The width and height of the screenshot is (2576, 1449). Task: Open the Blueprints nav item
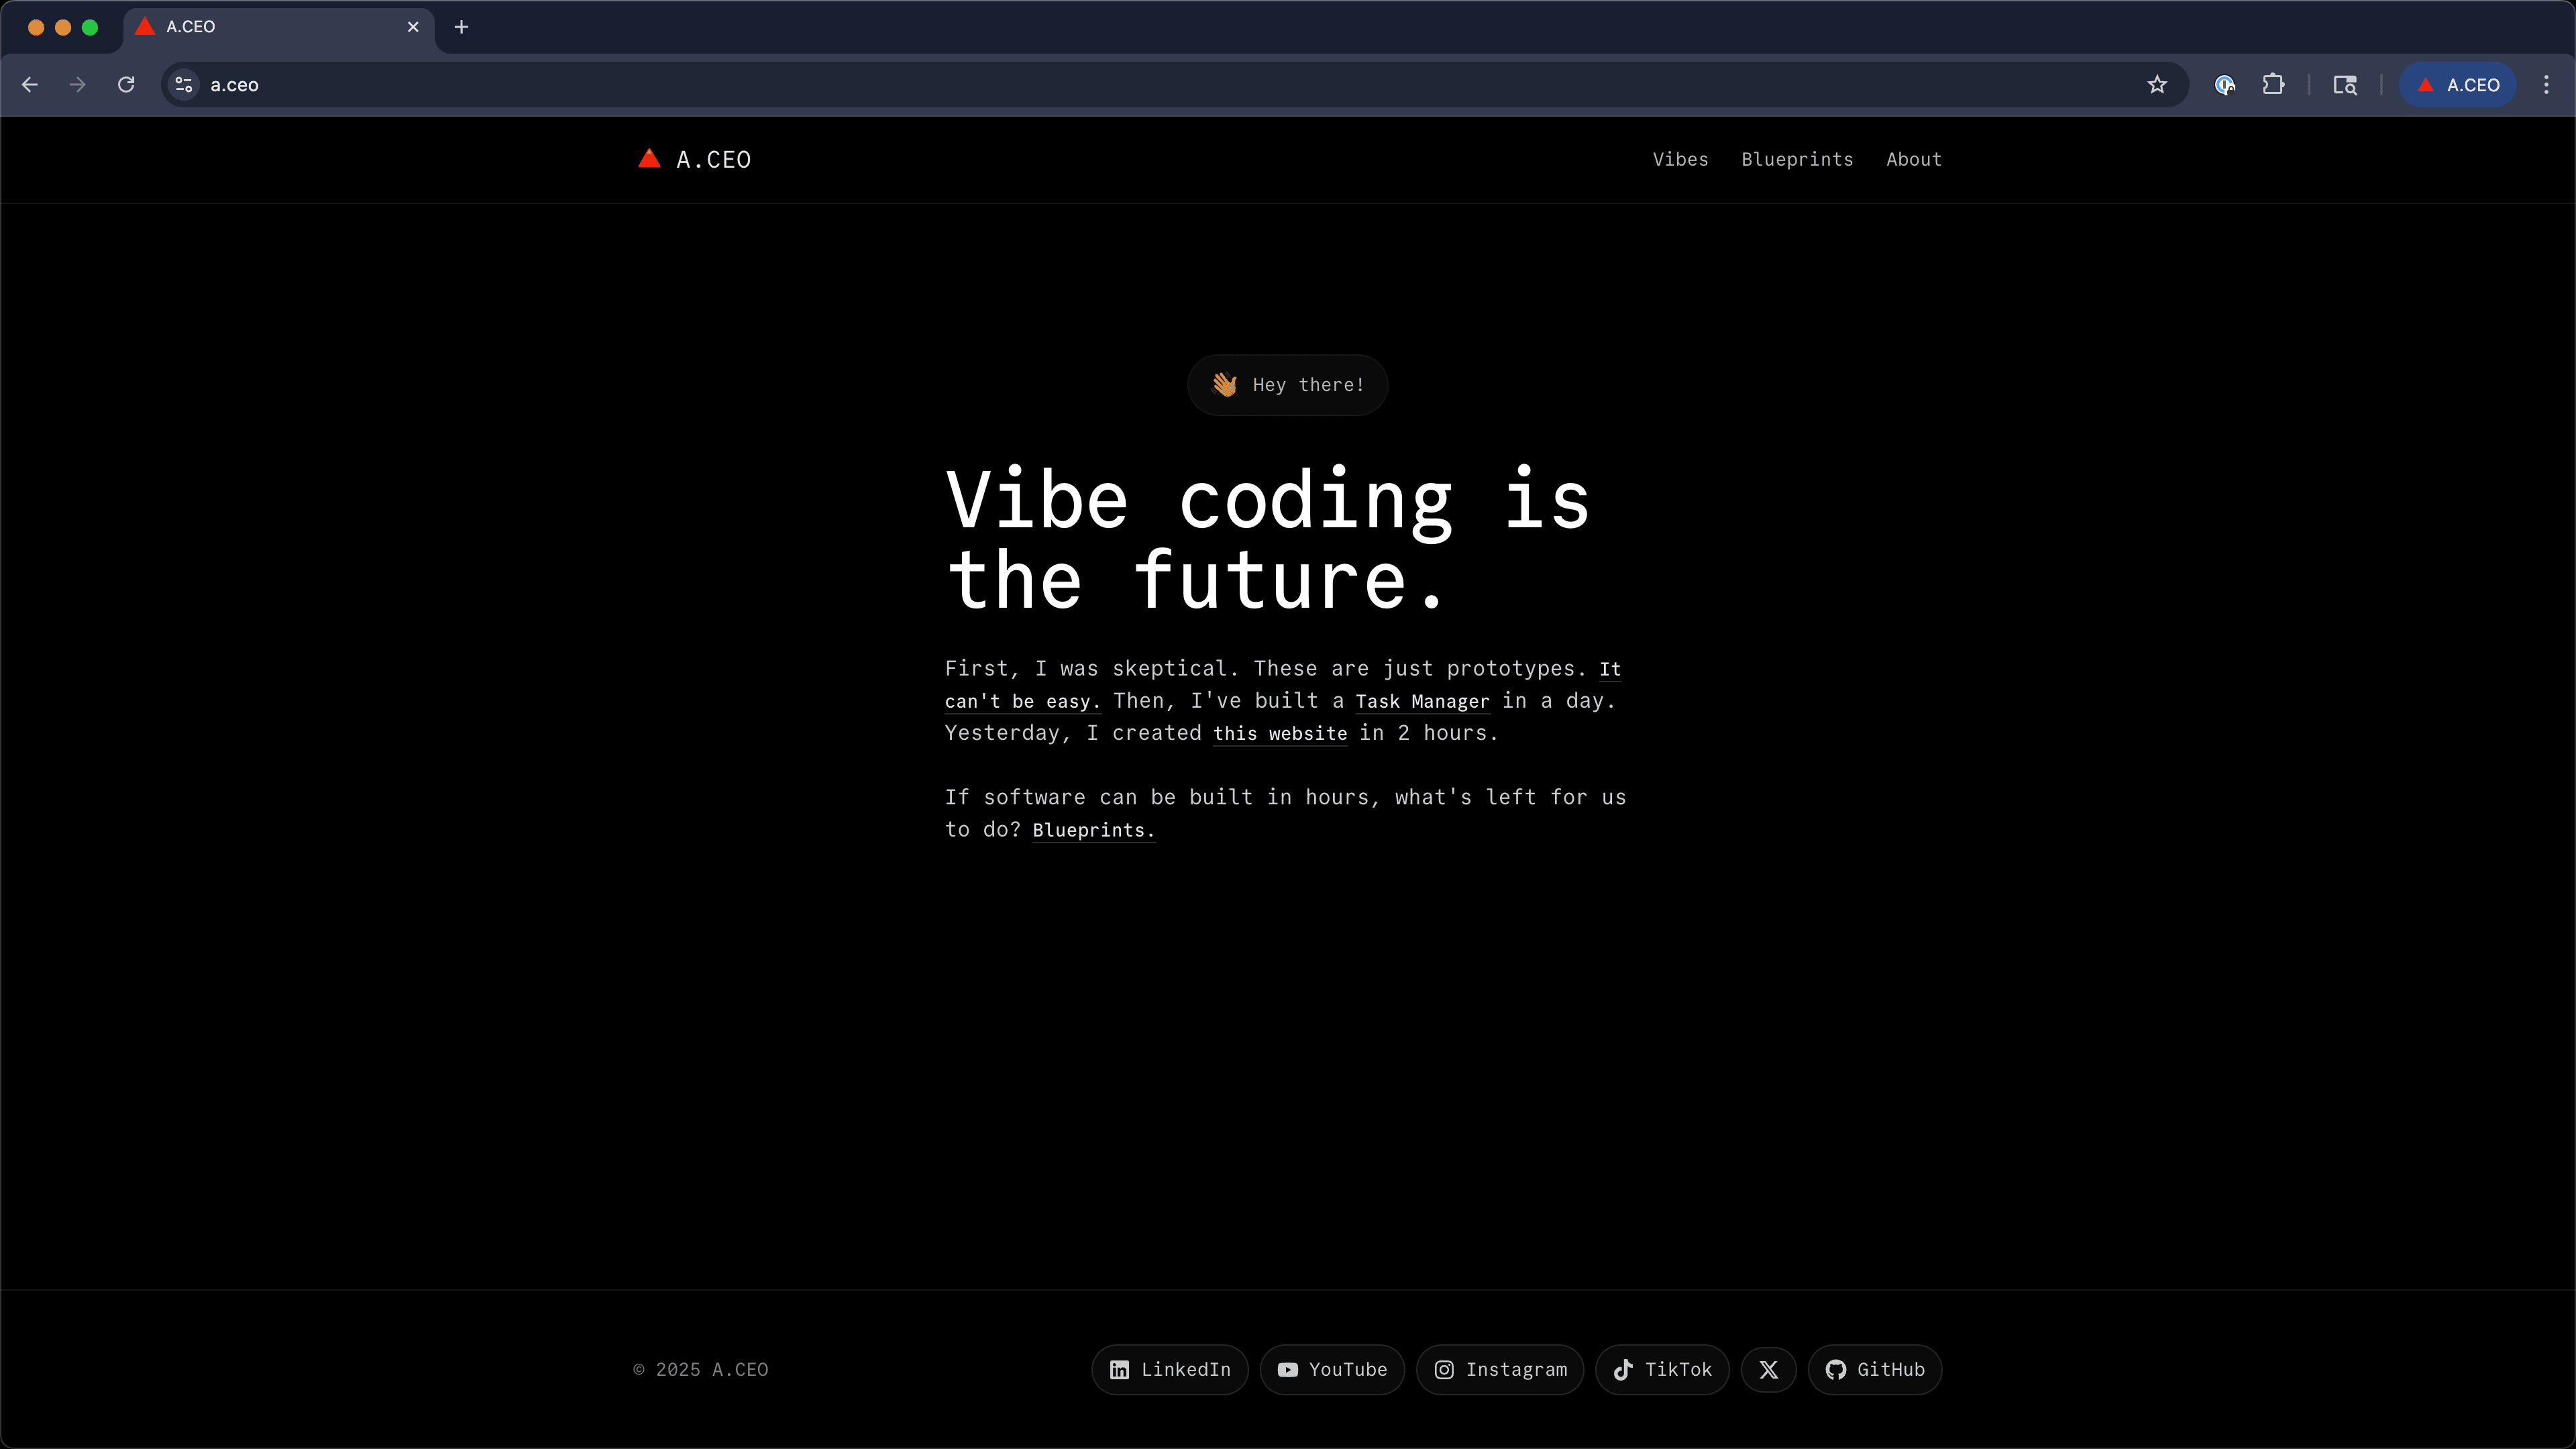click(x=1797, y=159)
